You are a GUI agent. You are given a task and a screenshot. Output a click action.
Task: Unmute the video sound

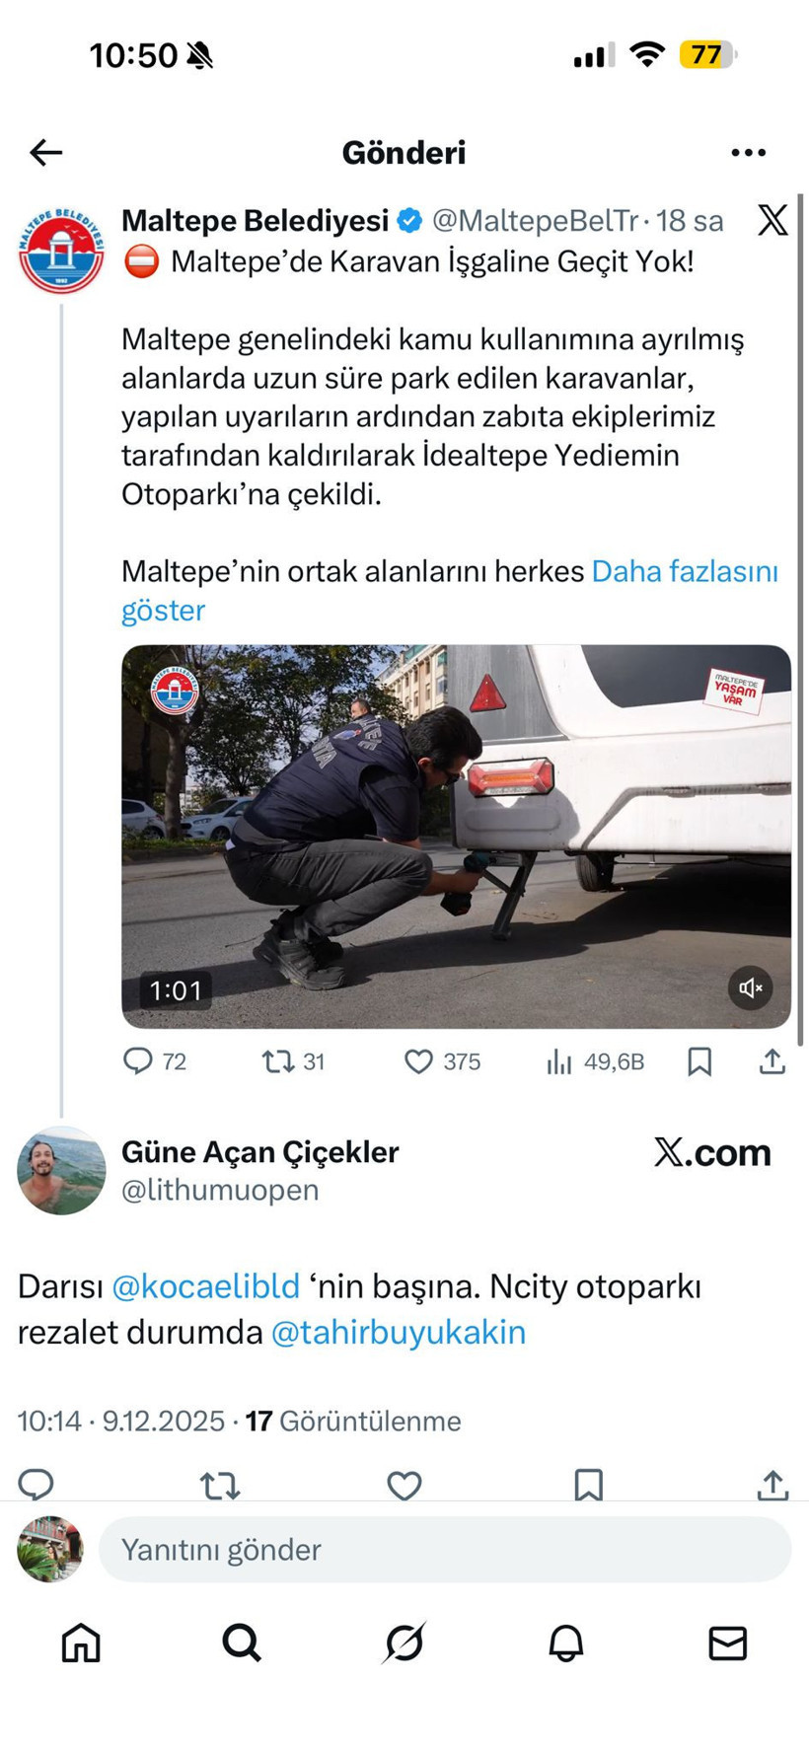click(x=752, y=987)
